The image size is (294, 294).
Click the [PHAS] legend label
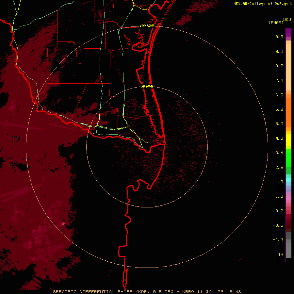tap(276, 23)
